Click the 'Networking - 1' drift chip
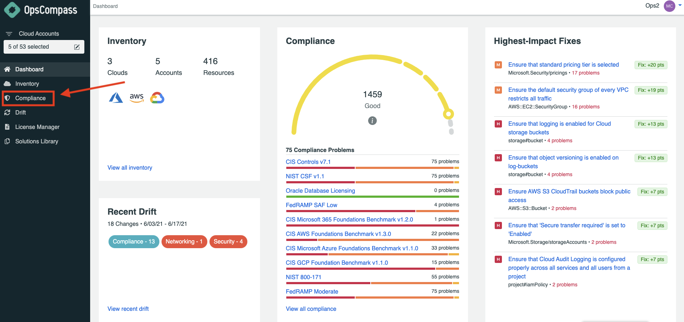The width and height of the screenshot is (684, 322). [184, 242]
